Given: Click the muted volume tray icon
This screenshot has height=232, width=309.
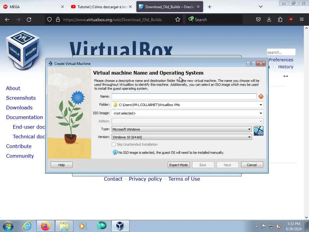Looking at the screenshot, I should coord(279,226).
